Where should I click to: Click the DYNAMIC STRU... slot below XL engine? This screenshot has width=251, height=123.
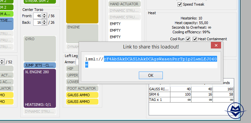tap(40, 111)
